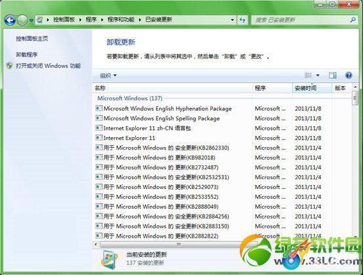The image size is (363, 275).
Task: Open recent pages dropdown beside navigation arrows
Action: tap(31, 20)
